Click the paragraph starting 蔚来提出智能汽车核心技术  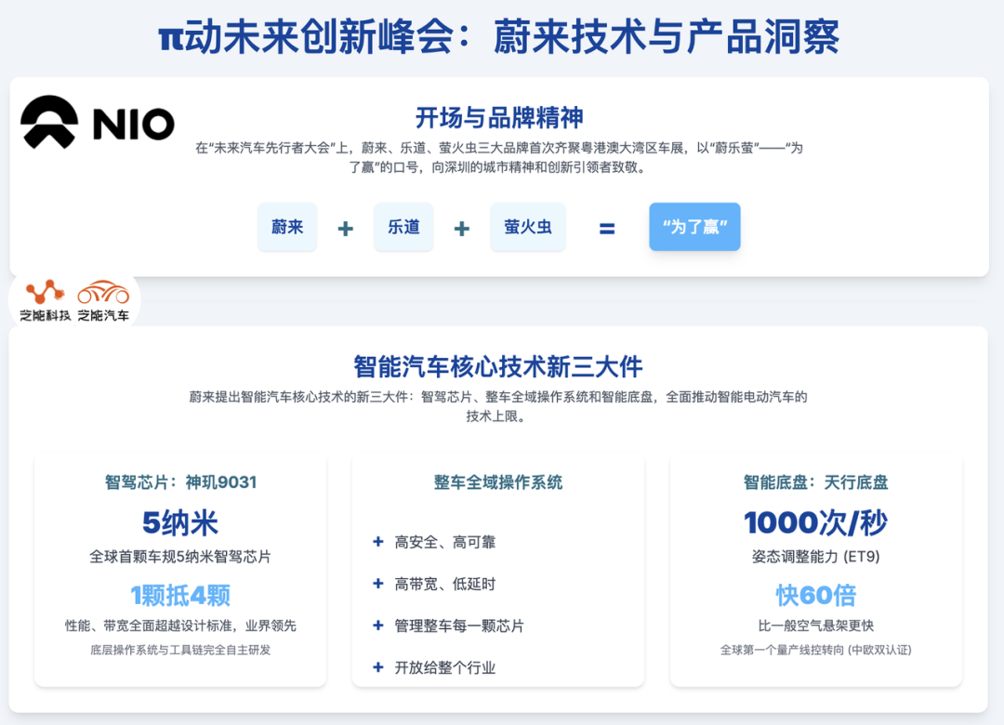[x=498, y=407]
